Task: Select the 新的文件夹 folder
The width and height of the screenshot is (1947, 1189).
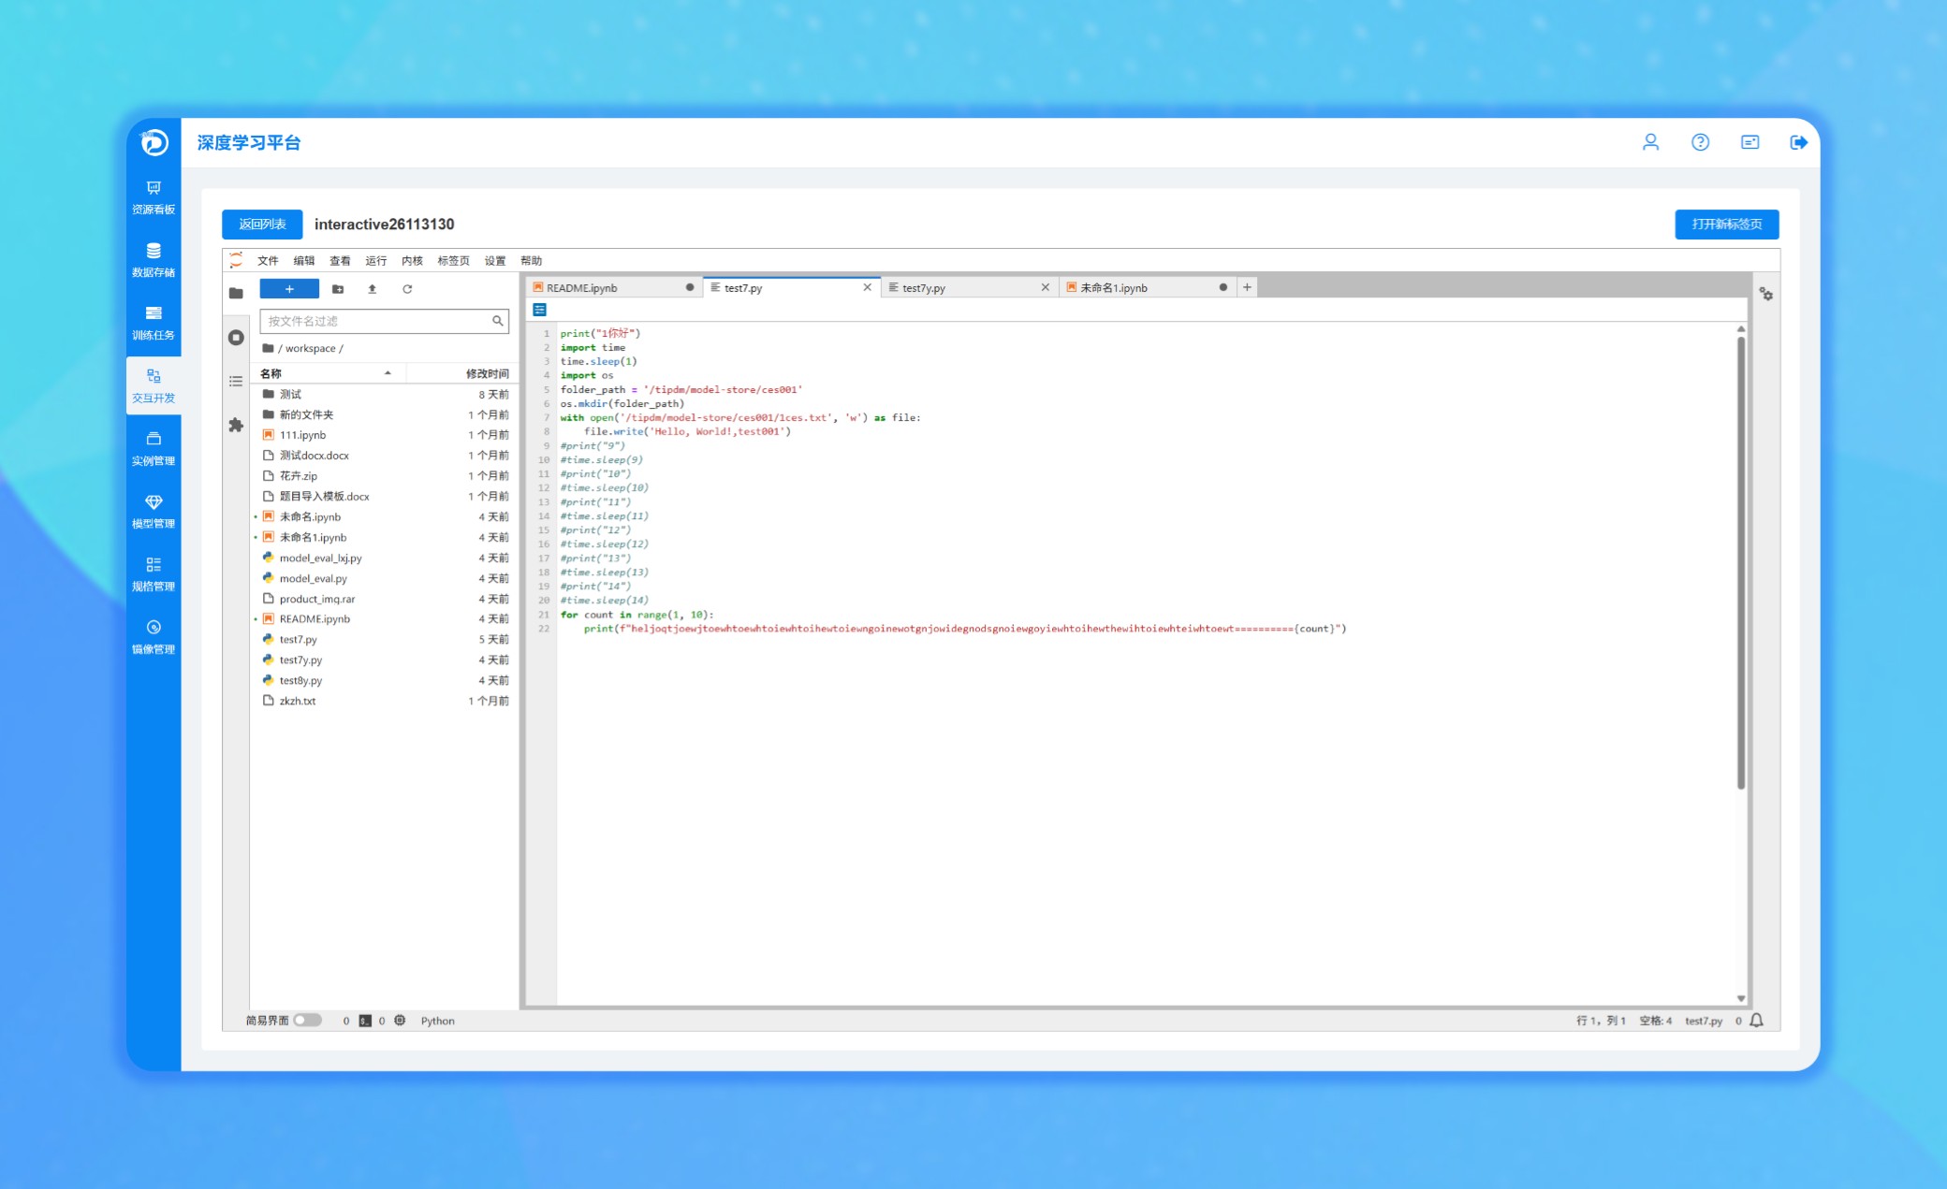Action: point(384,414)
